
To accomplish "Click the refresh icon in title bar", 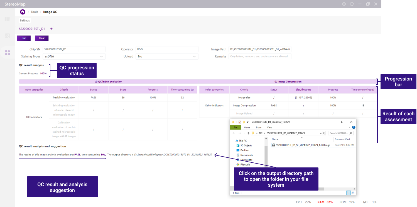I will point(352,4).
